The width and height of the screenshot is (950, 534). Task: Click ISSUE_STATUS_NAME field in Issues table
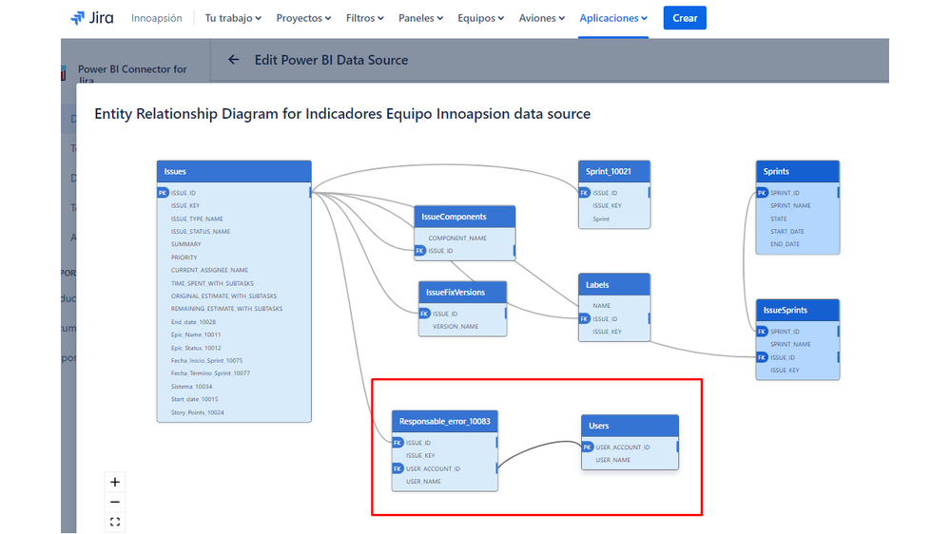click(x=201, y=231)
